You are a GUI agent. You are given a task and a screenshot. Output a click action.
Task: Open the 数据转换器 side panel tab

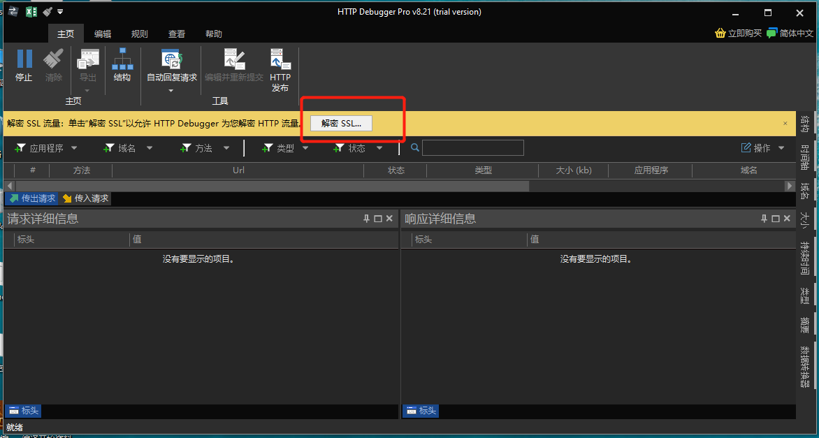[x=806, y=367]
